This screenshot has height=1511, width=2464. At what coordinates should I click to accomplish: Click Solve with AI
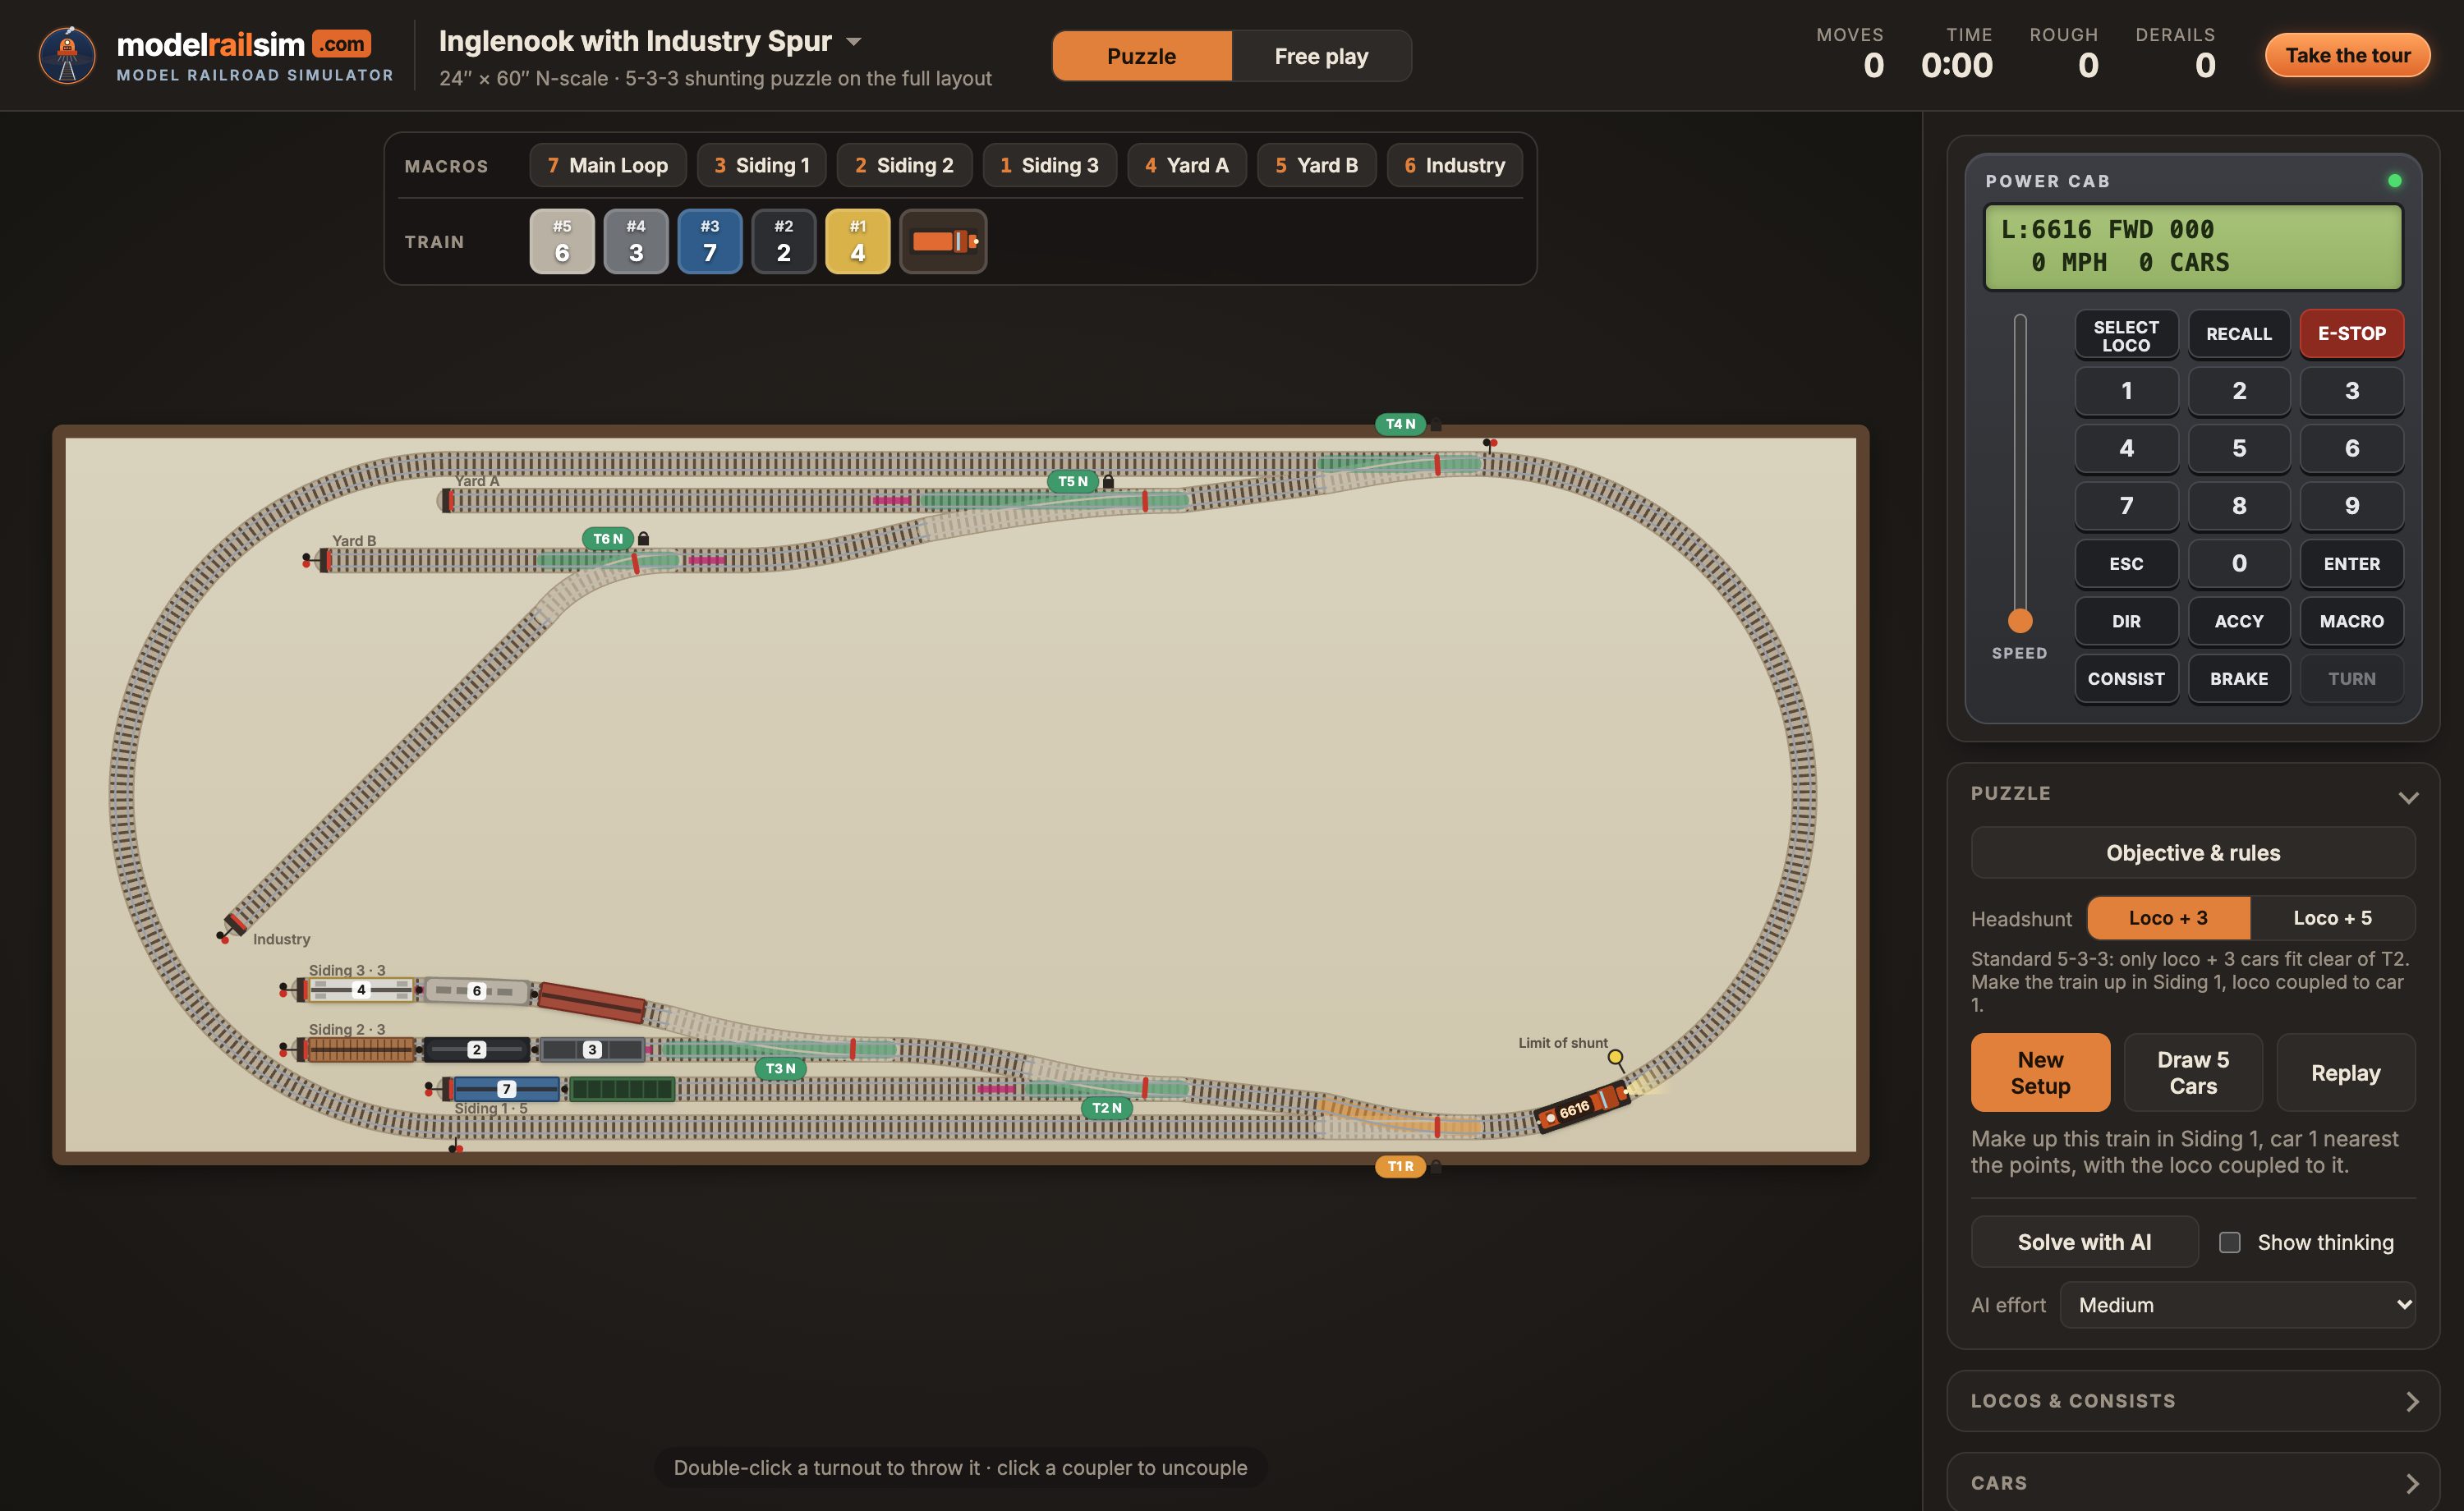pos(2084,1242)
